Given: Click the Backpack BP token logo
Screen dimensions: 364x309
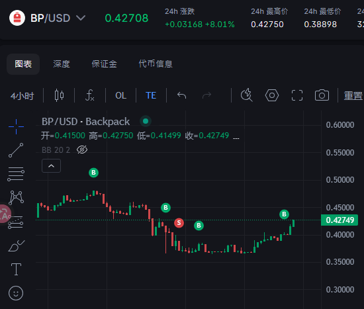Looking at the screenshot, I should [x=17, y=18].
